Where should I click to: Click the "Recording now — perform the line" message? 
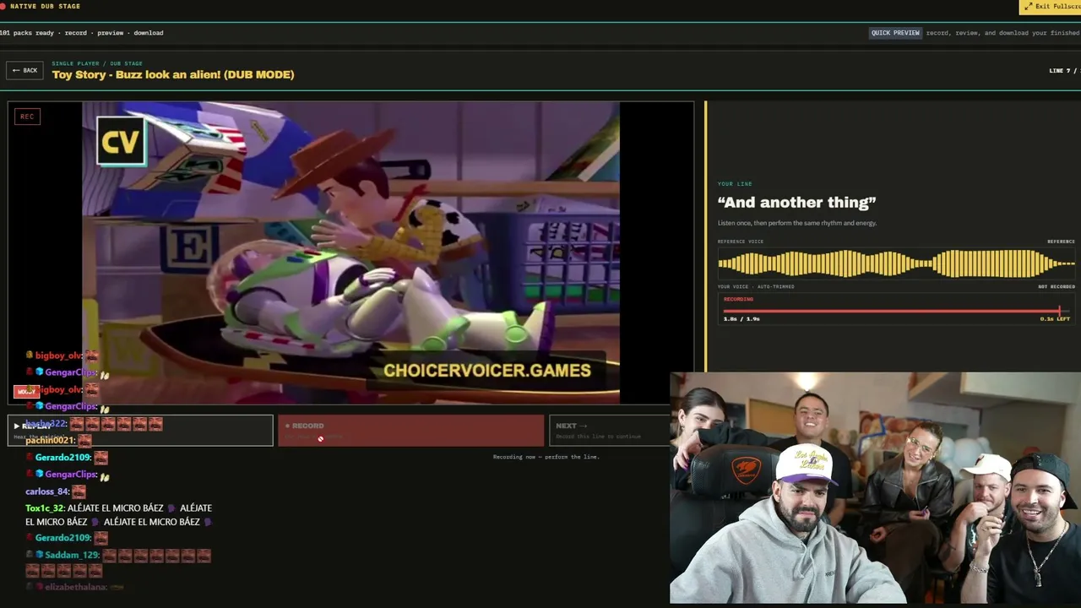pos(546,457)
